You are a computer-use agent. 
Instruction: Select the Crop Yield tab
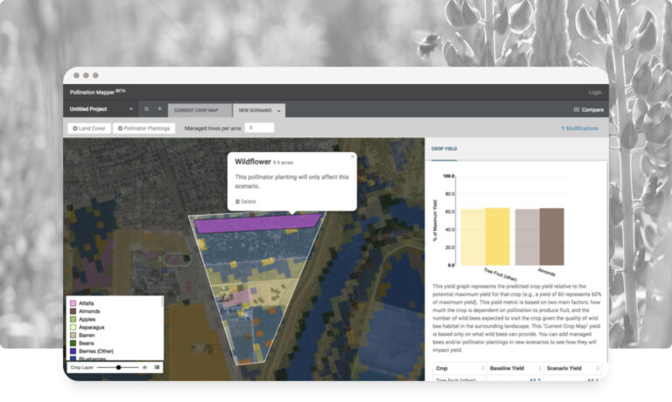coord(444,149)
